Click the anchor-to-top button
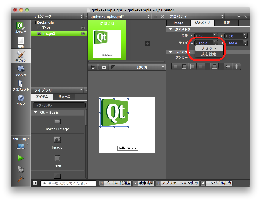The width and height of the screenshot is (261, 202). tap(176, 66)
